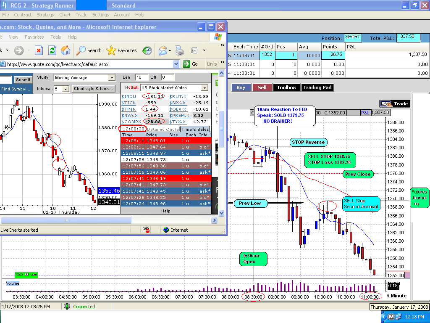Open the $TICK quote link
The width and height of the screenshot is (430, 323).
[x=128, y=103]
